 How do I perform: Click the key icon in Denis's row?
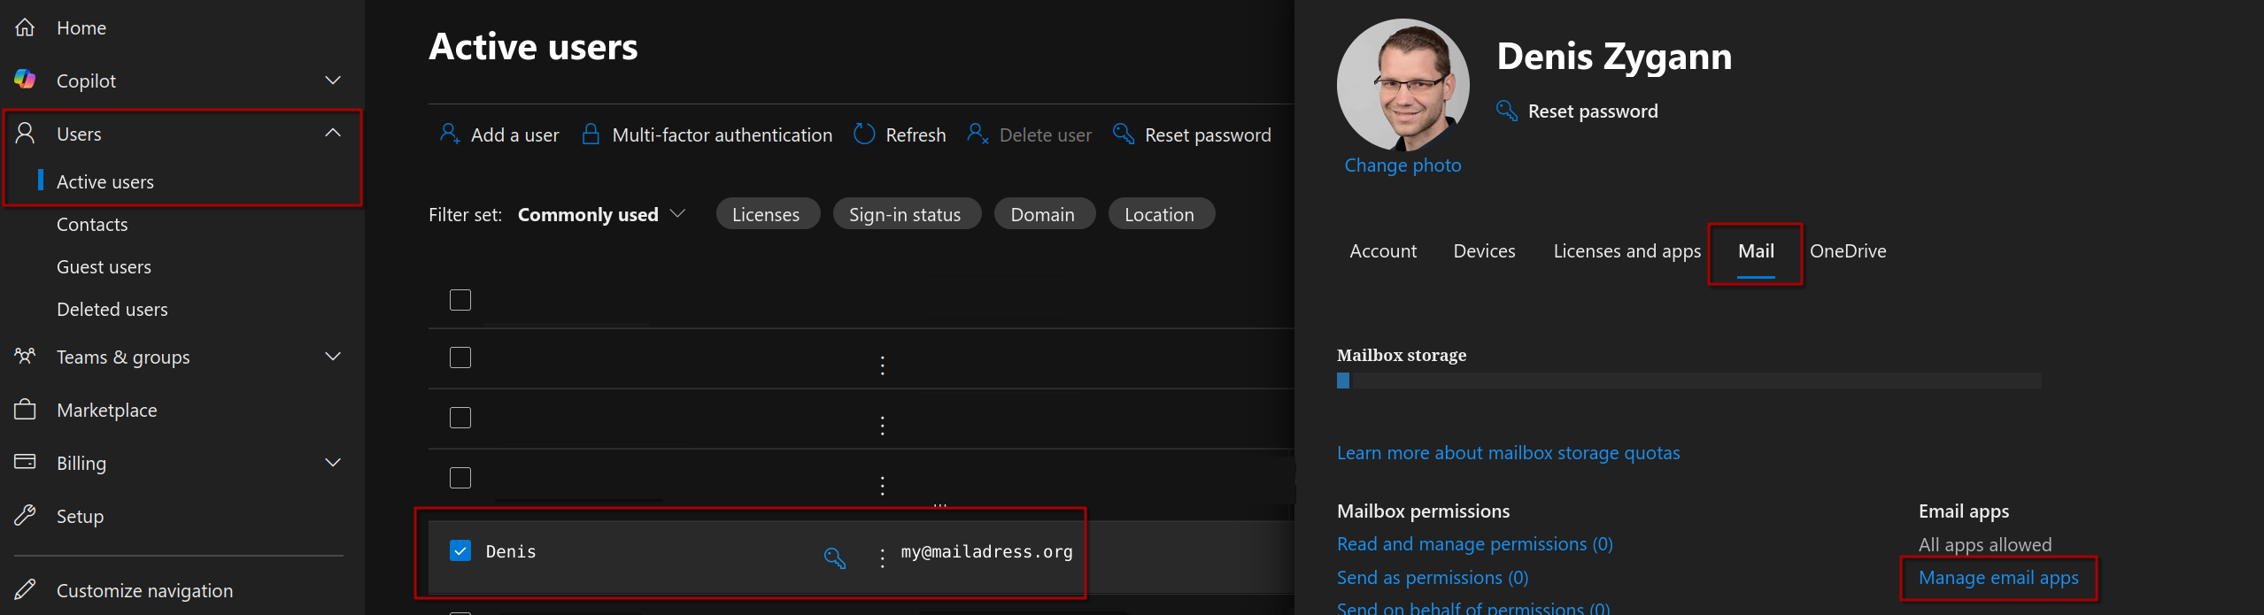[x=834, y=557]
